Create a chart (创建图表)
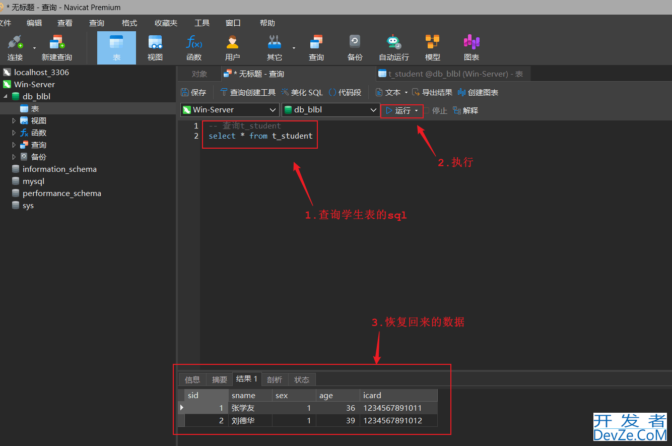This screenshot has height=446, width=672. point(478,92)
